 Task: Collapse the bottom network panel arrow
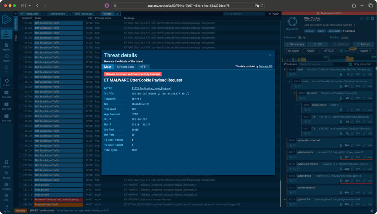pyautogui.click(x=16, y=14)
